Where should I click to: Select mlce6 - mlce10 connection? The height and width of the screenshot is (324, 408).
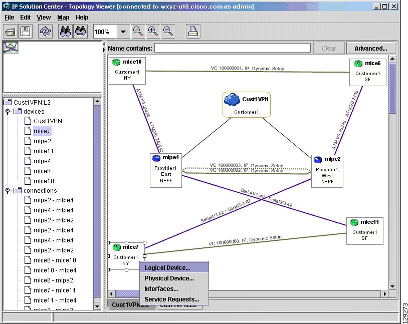pos(55,260)
